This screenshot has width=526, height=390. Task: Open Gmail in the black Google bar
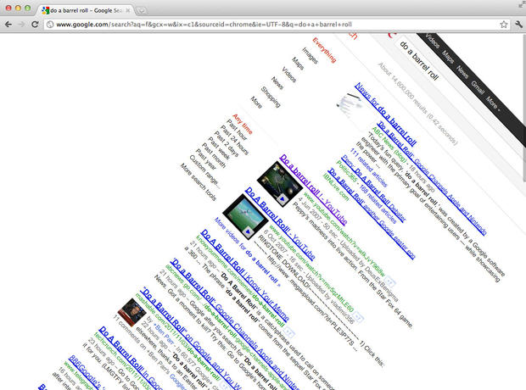point(478,87)
